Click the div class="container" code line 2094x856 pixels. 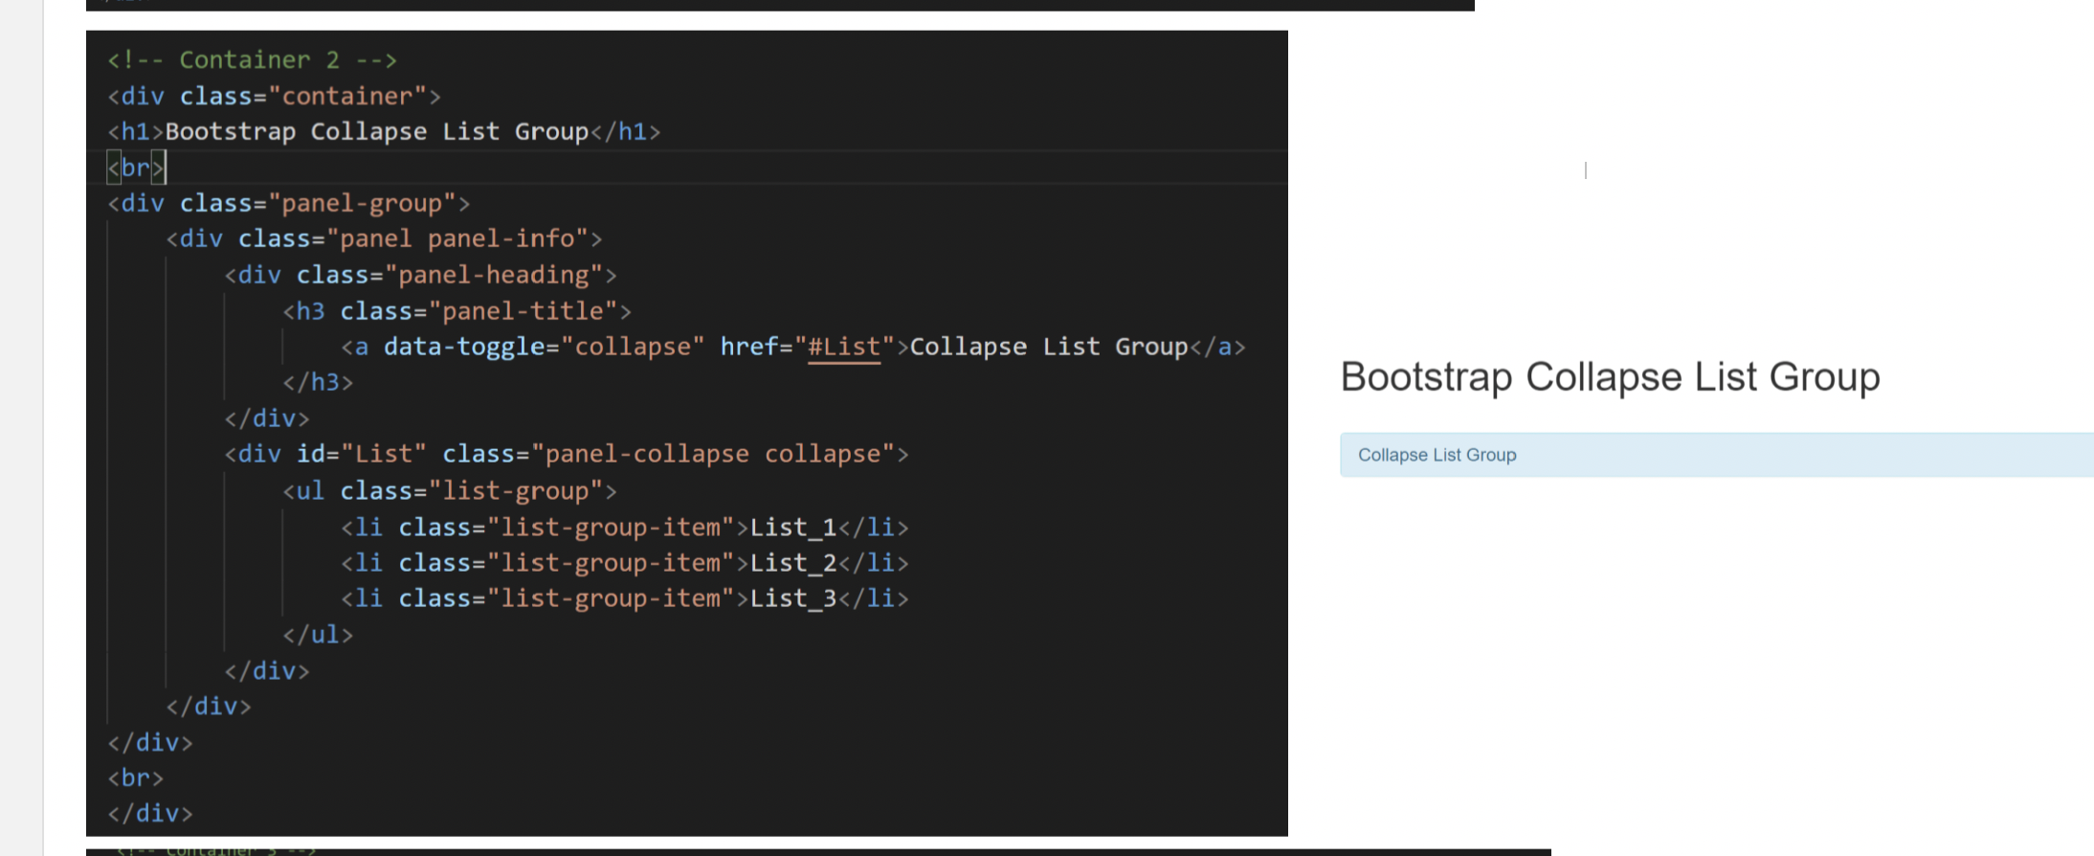[x=274, y=96]
